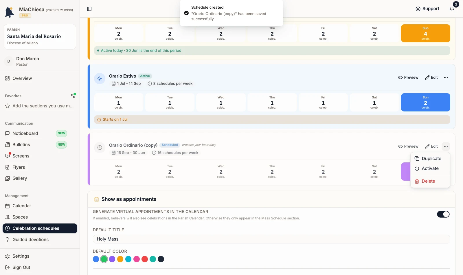Image resolution: width=463 pixels, height=275 pixels.
Task: Click "16 schedules per week" text
Action: (x=178, y=153)
